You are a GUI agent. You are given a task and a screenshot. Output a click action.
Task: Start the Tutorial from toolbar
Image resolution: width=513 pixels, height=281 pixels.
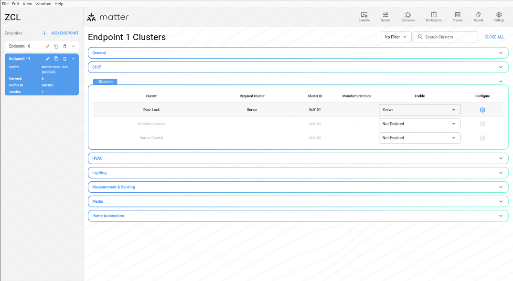coord(478,16)
